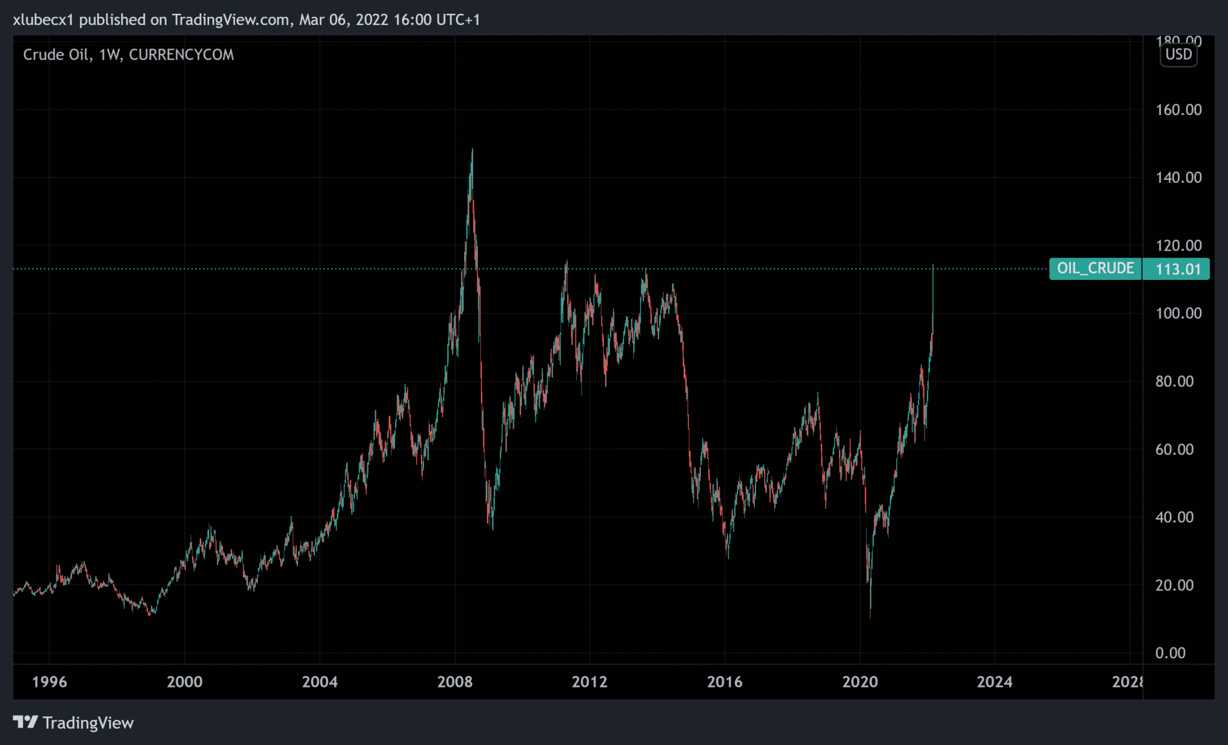Click the 140.00 price axis label
Image resolution: width=1228 pixels, height=745 pixels.
click(x=1178, y=177)
